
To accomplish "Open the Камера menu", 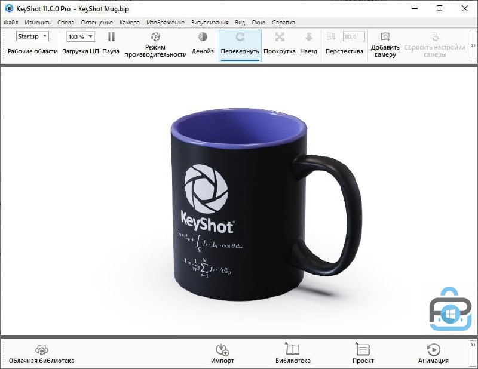I will tap(130, 23).
